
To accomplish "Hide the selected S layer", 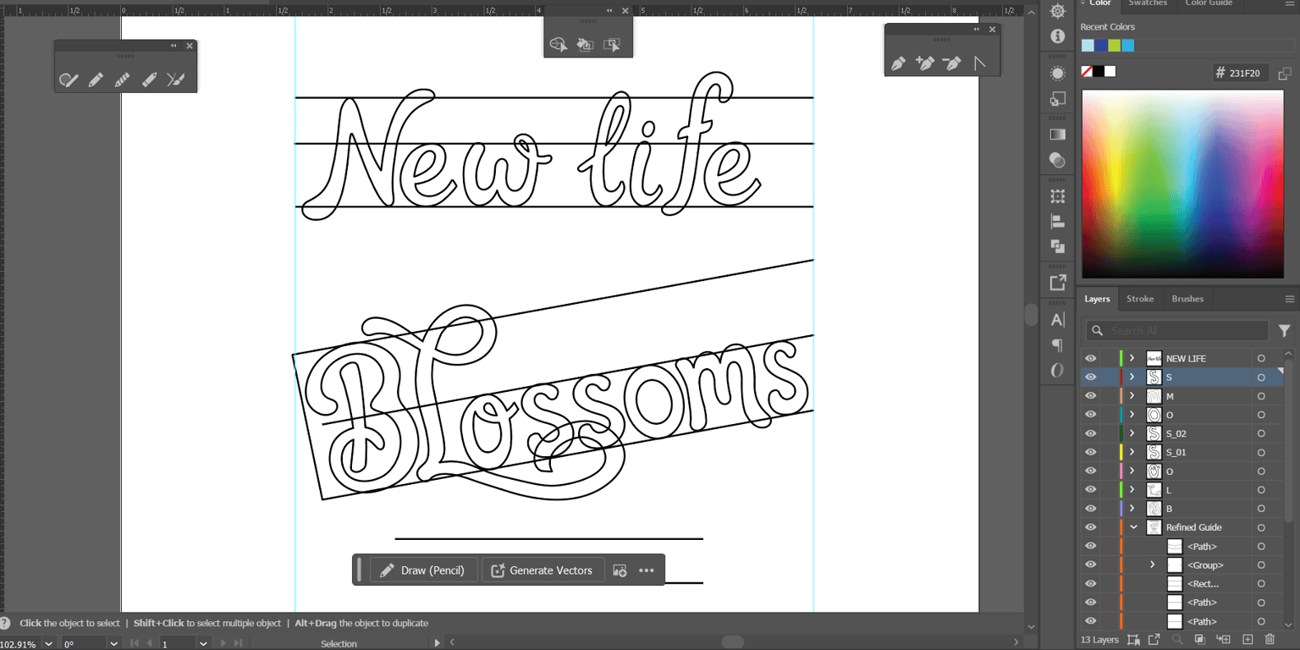I will click(x=1091, y=377).
